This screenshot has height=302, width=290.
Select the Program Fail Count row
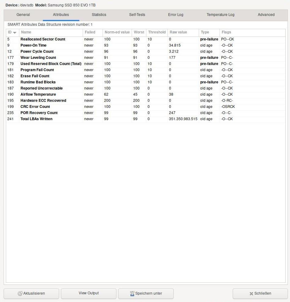click(x=145, y=70)
